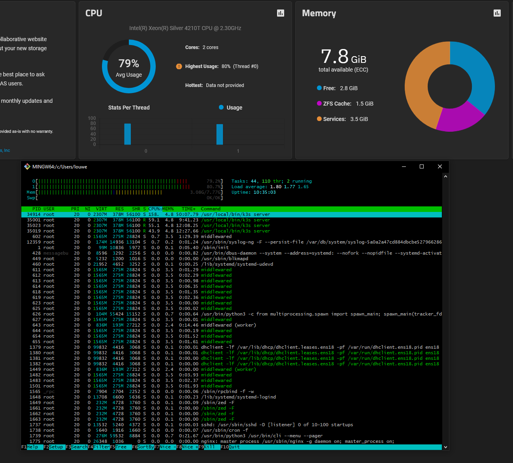Image resolution: width=513 pixels, height=463 pixels.
Task: Click the Mem usage meter bar in htop
Action: [125, 192]
